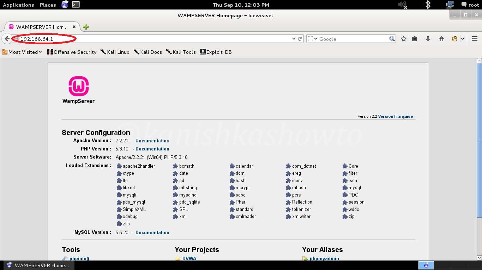482x270 pixels.
Task: Open the downloads arrow icon
Action: click(x=428, y=39)
